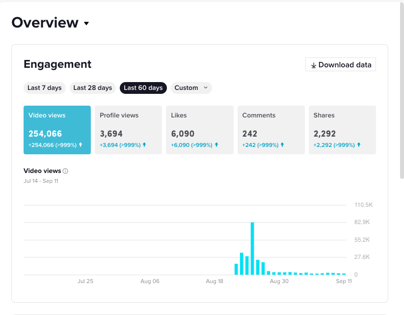The height and width of the screenshot is (315, 404).
Task: Switch to the Likes metric card
Action: tap(200, 130)
